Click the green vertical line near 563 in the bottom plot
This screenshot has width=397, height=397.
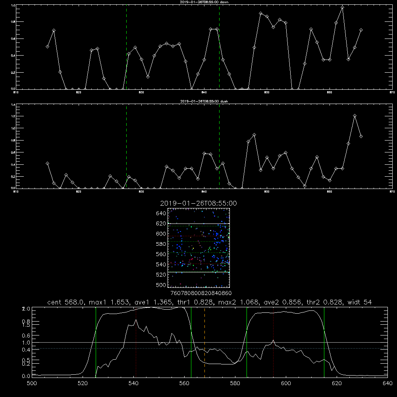[191, 342]
